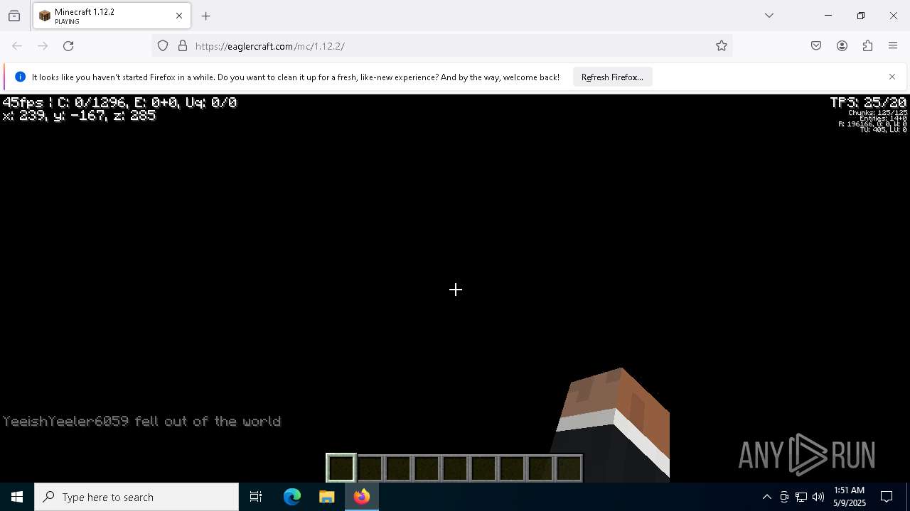Switch to Firefox taskbar icon

click(x=362, y=497)
